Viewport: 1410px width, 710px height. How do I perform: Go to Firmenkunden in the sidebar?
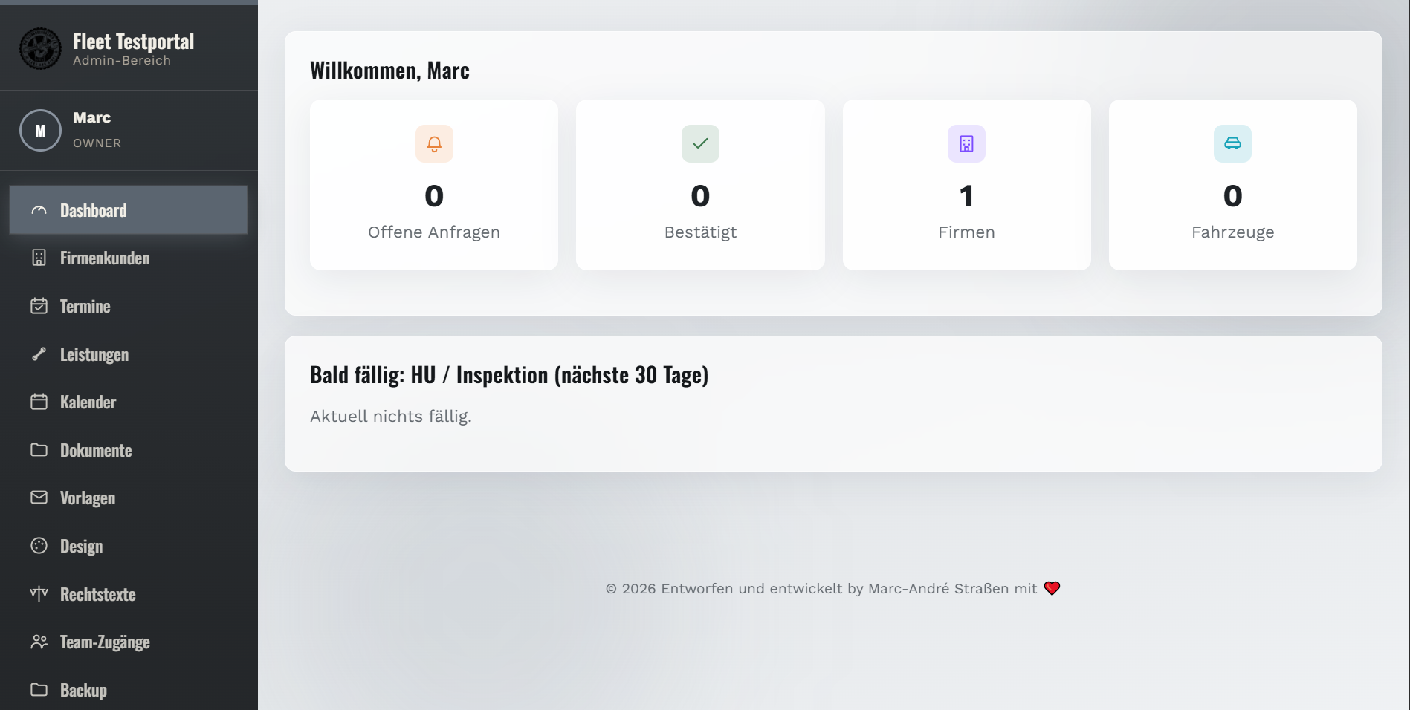pyautogui.click(x=129, y=258)
